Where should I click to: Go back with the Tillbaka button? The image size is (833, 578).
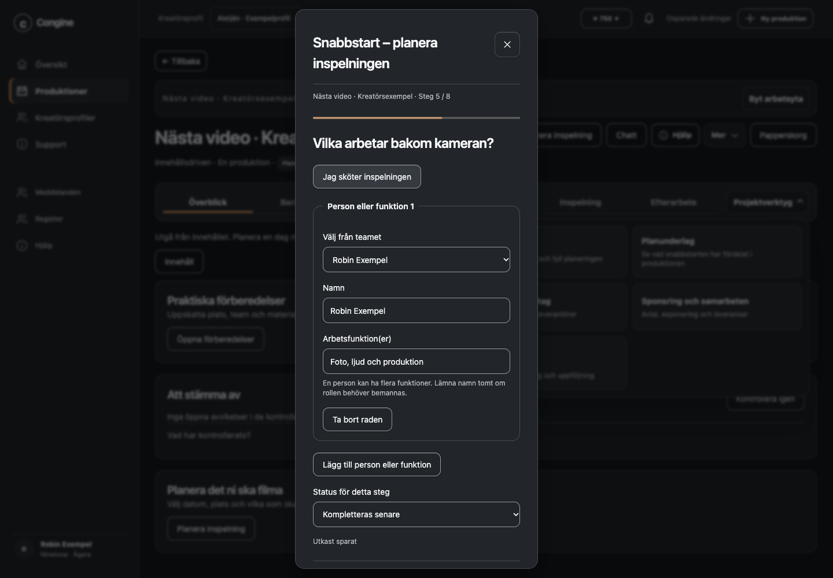coord(181,61)
